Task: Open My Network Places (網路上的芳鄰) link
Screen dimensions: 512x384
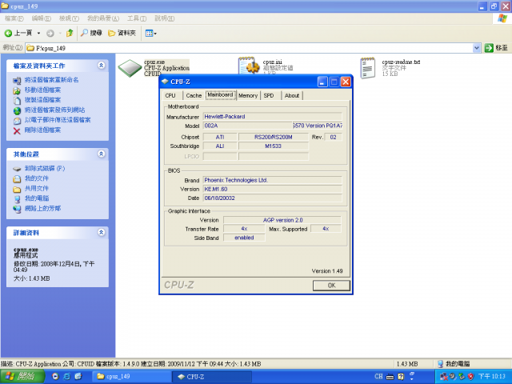Action: [42, 208]
